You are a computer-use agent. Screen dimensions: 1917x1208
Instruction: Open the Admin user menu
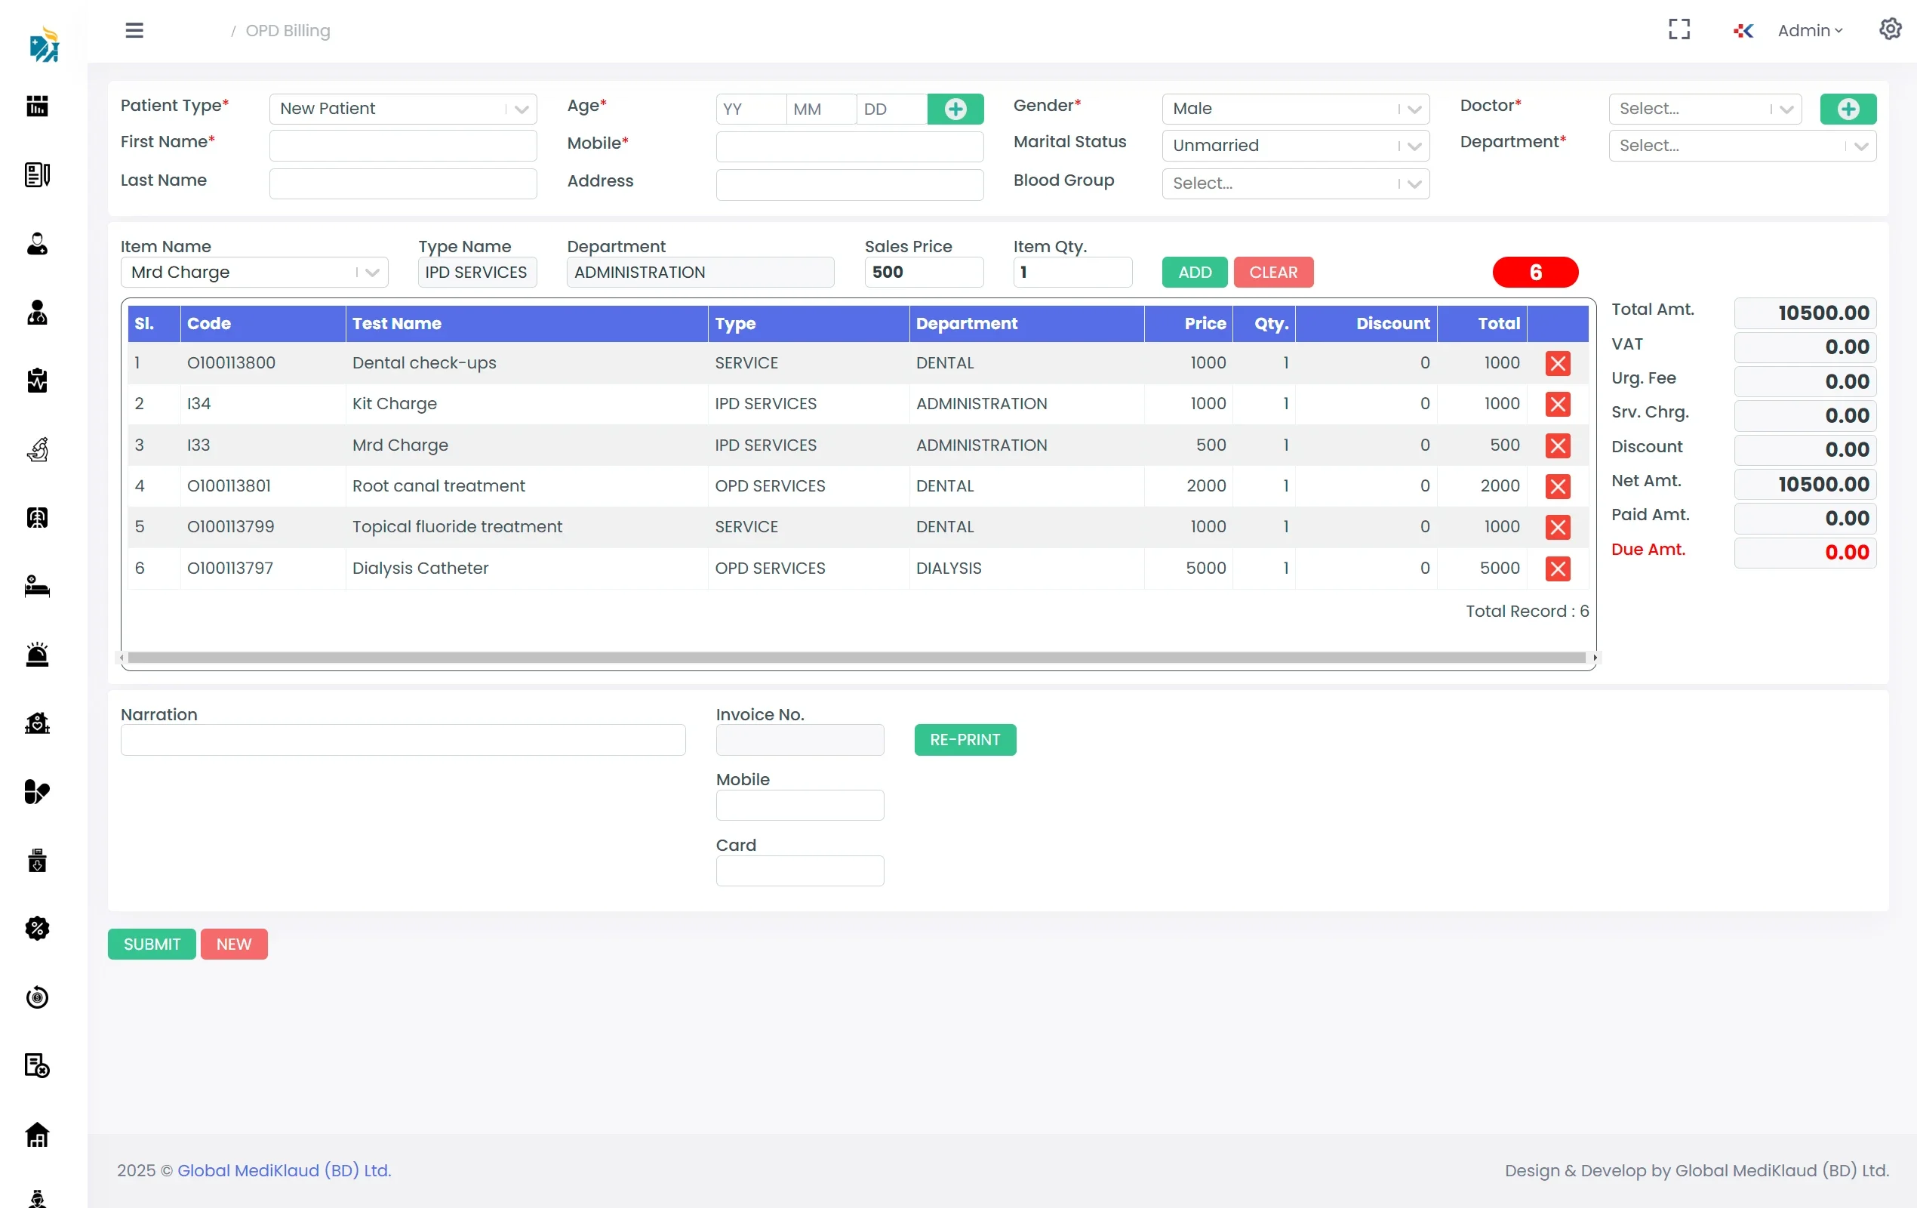[x=1810, y=30]
